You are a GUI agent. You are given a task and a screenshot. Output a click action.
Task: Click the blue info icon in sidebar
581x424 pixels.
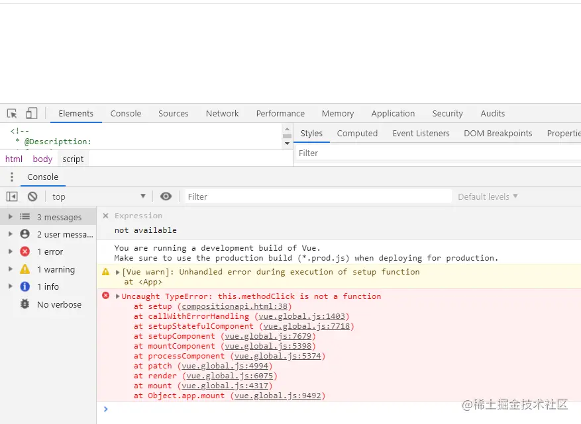tap(25, 286)
